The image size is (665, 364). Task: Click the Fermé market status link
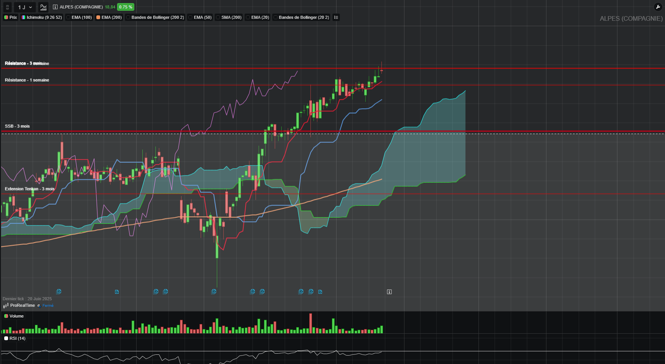tap(48, 306)
